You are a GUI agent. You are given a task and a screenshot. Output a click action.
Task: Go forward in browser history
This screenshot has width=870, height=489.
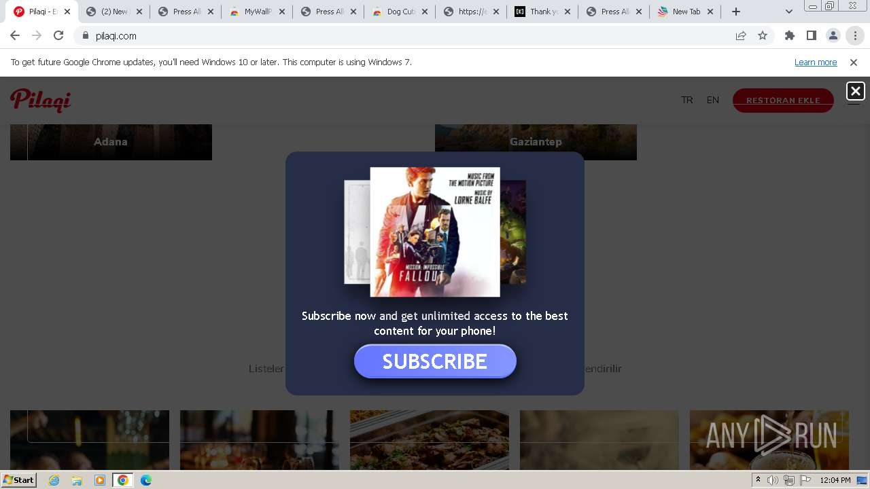click(x=37, y=36)
